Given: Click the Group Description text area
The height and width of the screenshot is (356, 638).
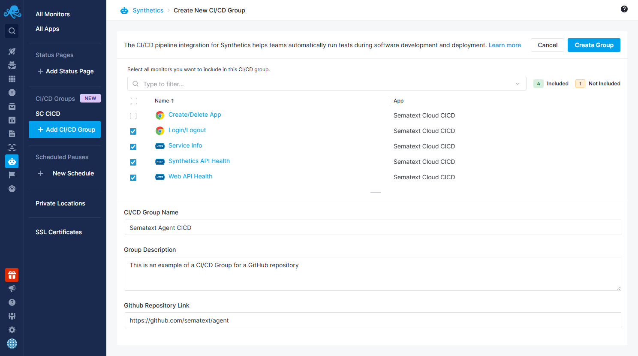Looking at the screenshot, I should point(373,274).
